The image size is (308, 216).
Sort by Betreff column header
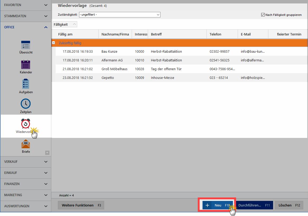pos(177,34)
